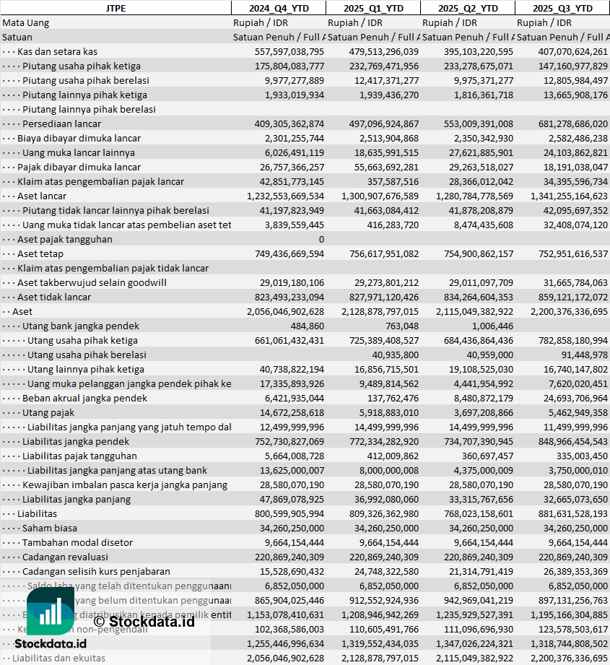The width and height of the screenshot is (610, 665).
Task: Select Piutang usaha pihak berelasi label
Action: coord(86,81)
